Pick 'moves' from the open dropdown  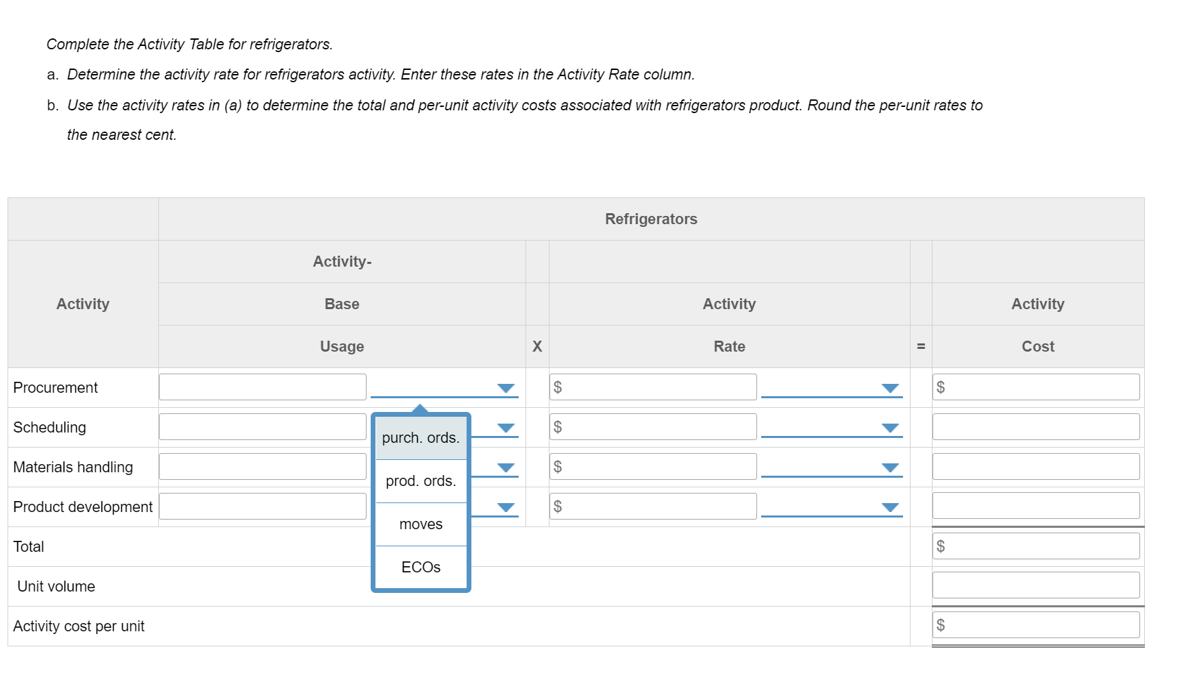point(421,524)
